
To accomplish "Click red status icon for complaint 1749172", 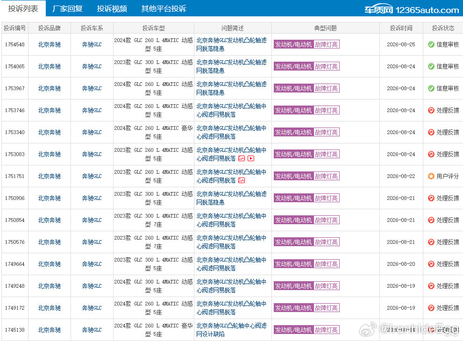I will pos(431,308).
